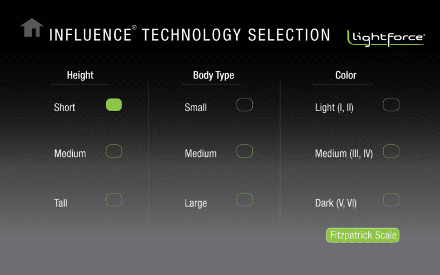Select Light (I, II) color checkbox
440x275 pixels.
tap(391, 105)
